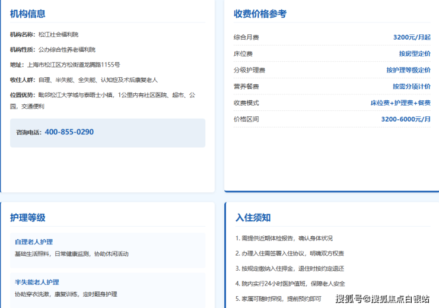Image resolution: width=439 pixels, height=308 pixels.
Task: Click notice item 5 about 家属探视
Action: [x=278, y=299]
